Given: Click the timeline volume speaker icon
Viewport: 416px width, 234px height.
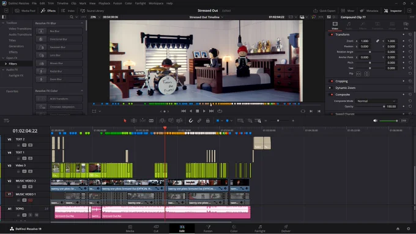Looking at the screenshot, I should pos(375,120).
